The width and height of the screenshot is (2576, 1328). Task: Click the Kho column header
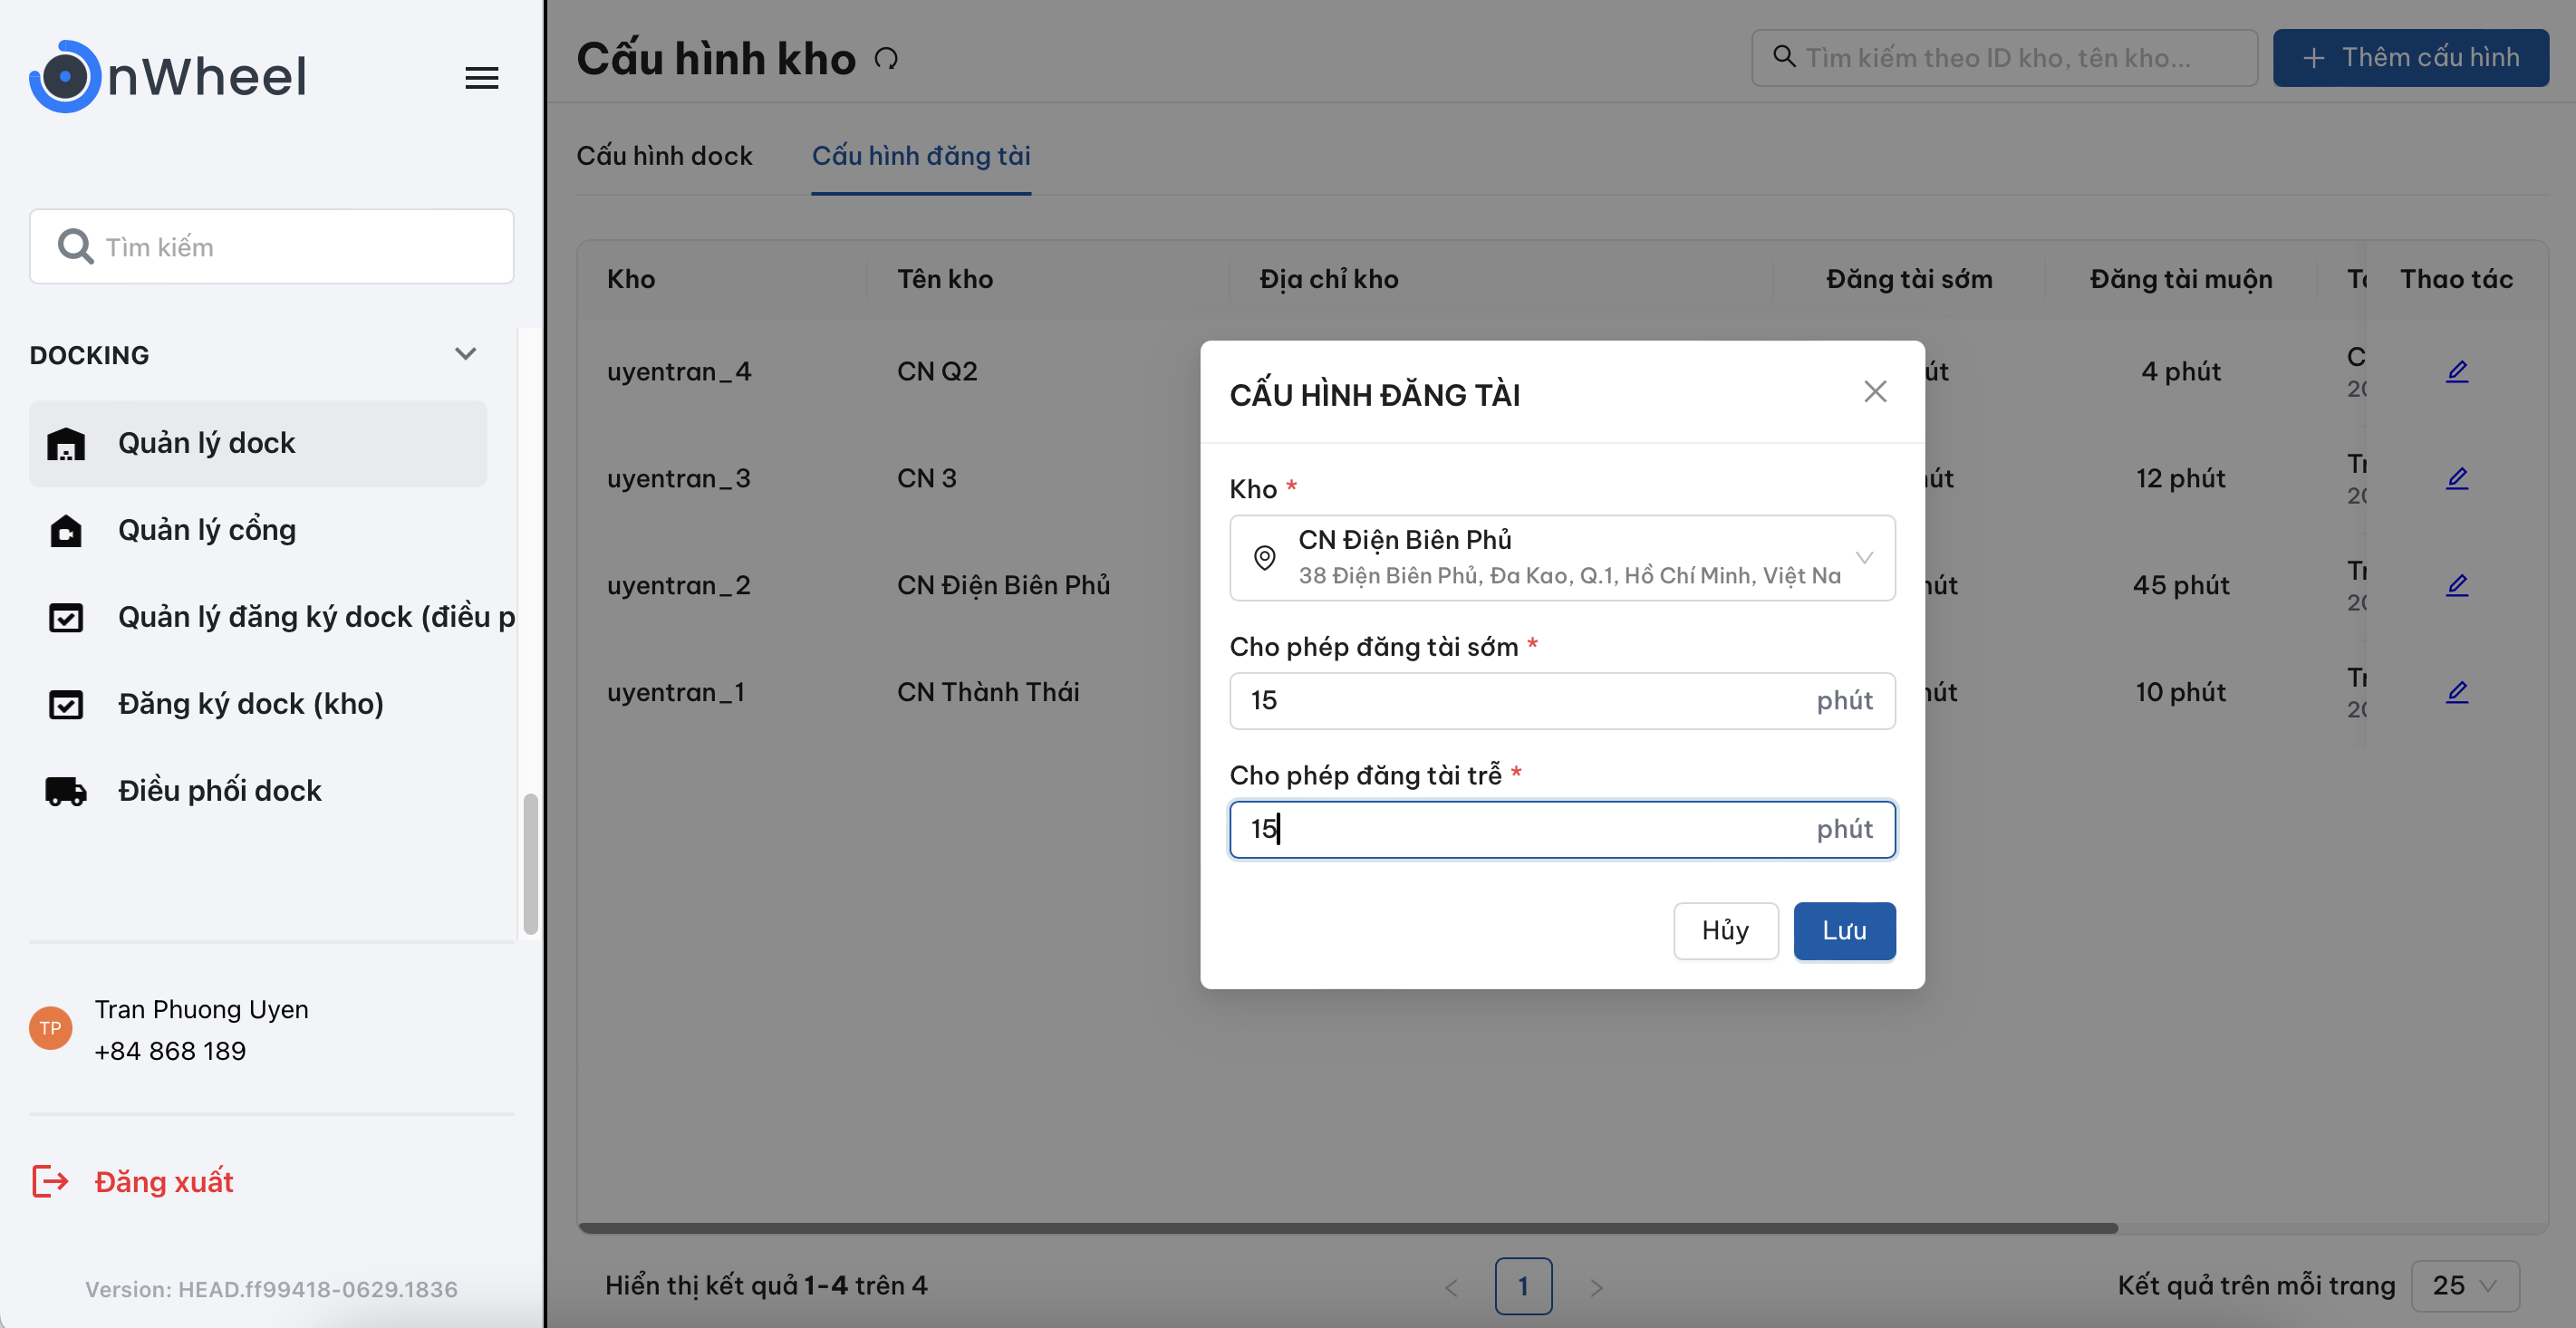(x=631, y=279)
